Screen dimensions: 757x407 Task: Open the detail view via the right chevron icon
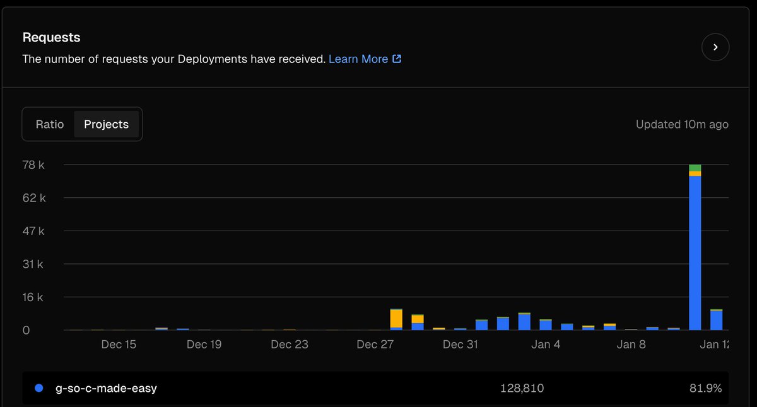tap(715, 47)
